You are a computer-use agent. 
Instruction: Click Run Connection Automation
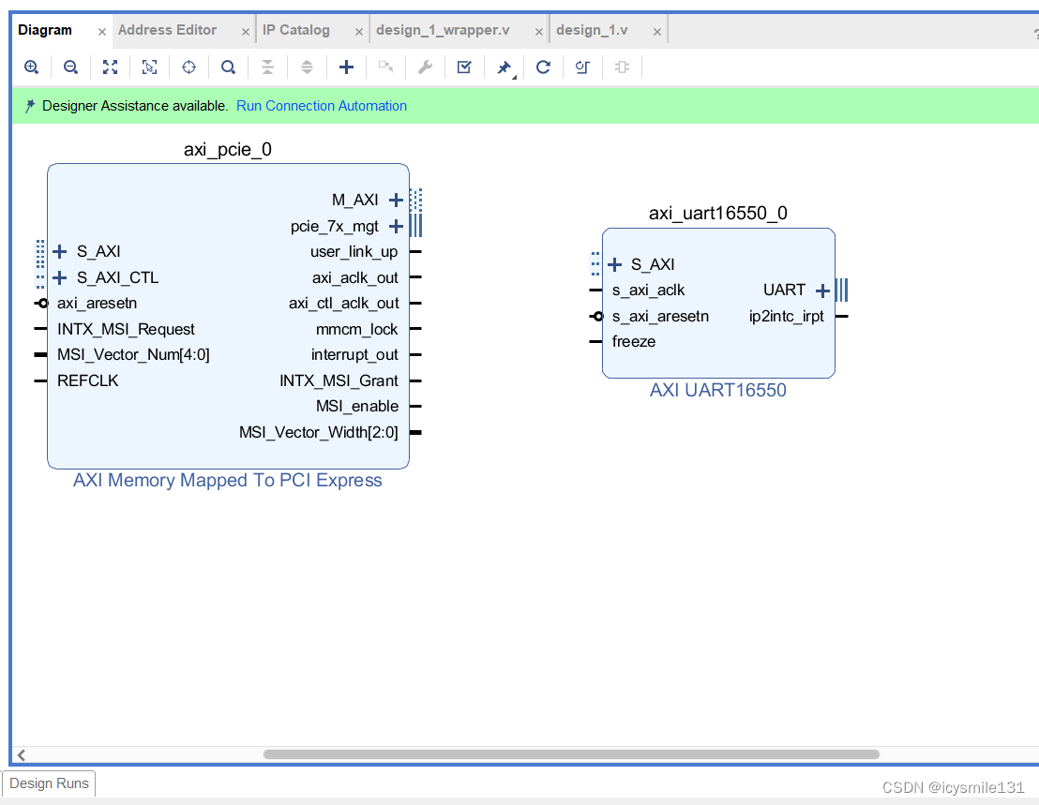pyautogui.click(x=322, y=105)
